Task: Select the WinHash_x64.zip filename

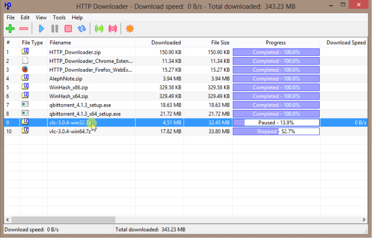Action: point(69,96)
